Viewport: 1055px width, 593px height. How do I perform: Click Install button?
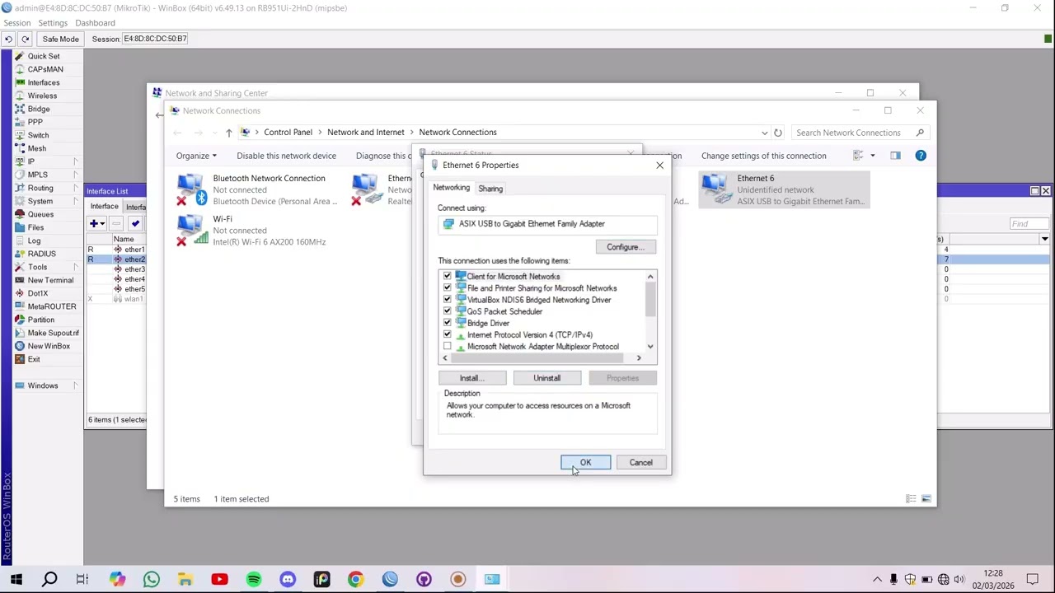(x=472, y=378)
